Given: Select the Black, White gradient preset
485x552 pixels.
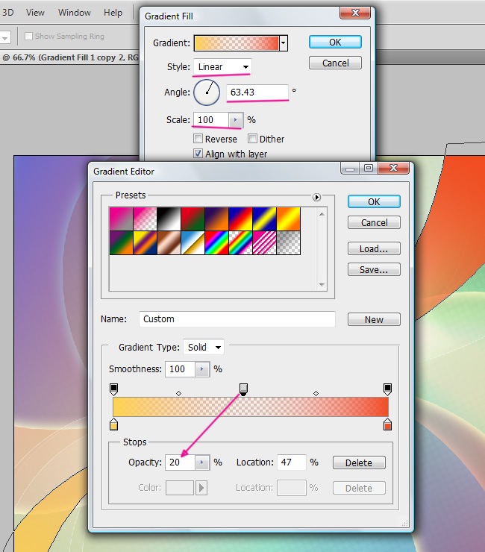Looking at the screenshot, I should pos(168,218).
